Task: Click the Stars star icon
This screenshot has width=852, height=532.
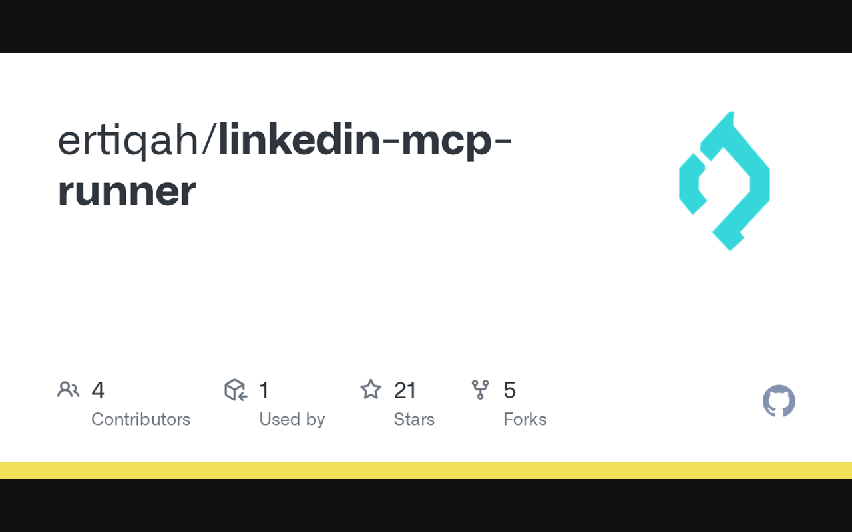Action: (x=371, y=390)
